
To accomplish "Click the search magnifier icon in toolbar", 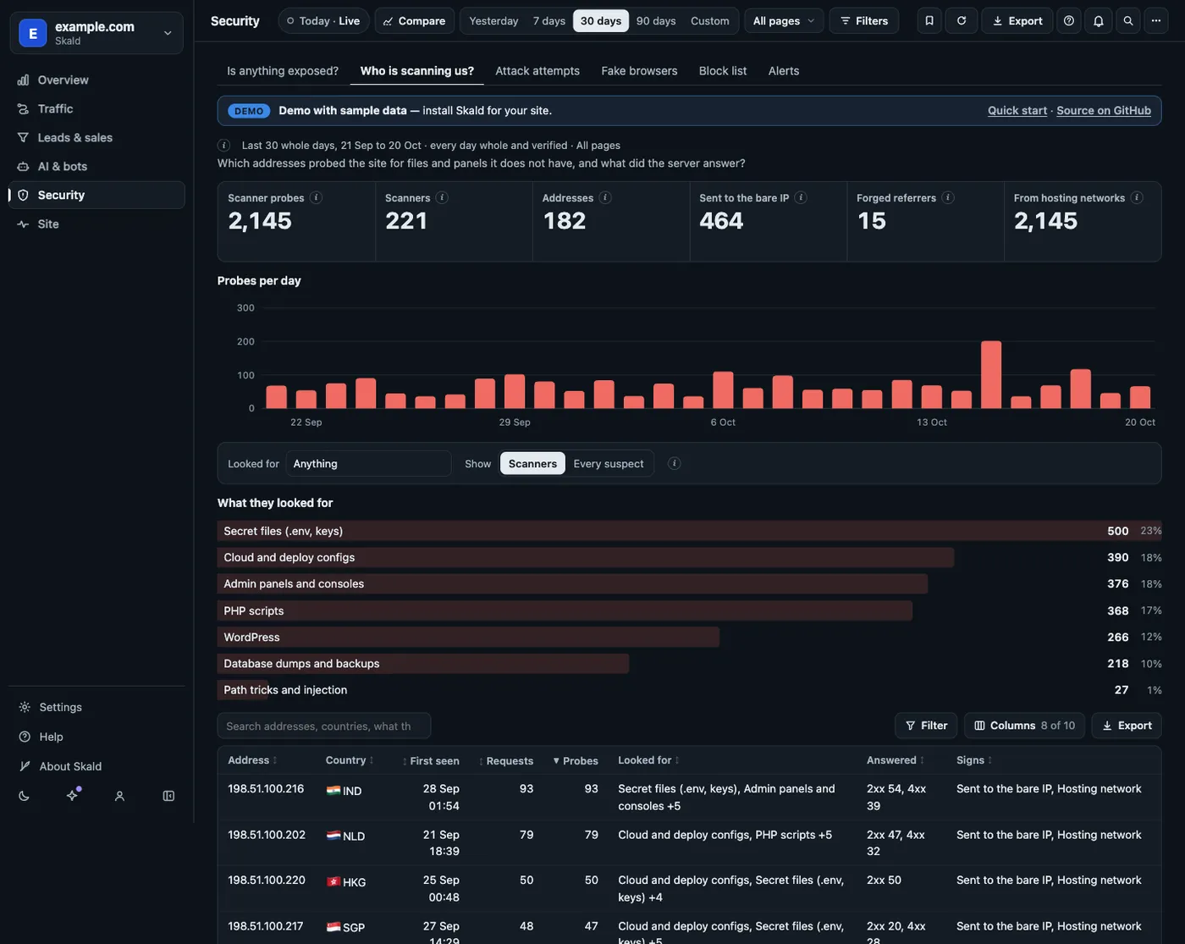I will pyautogui.click(x=1128, y=20).
